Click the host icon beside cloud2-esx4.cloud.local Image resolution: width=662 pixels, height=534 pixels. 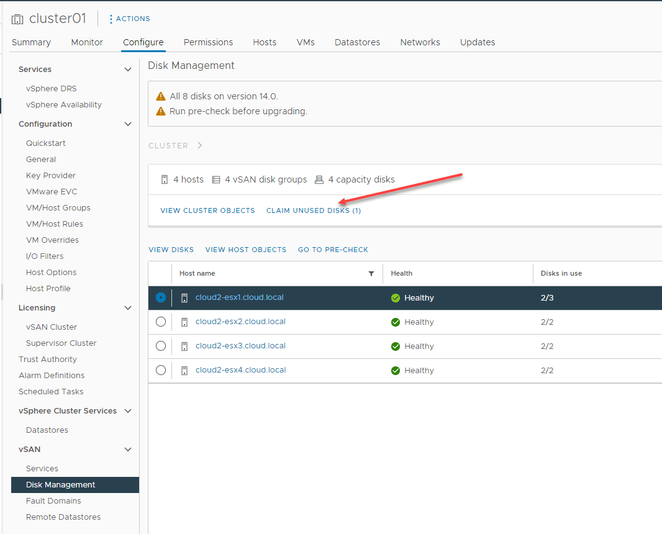point(184,370)
